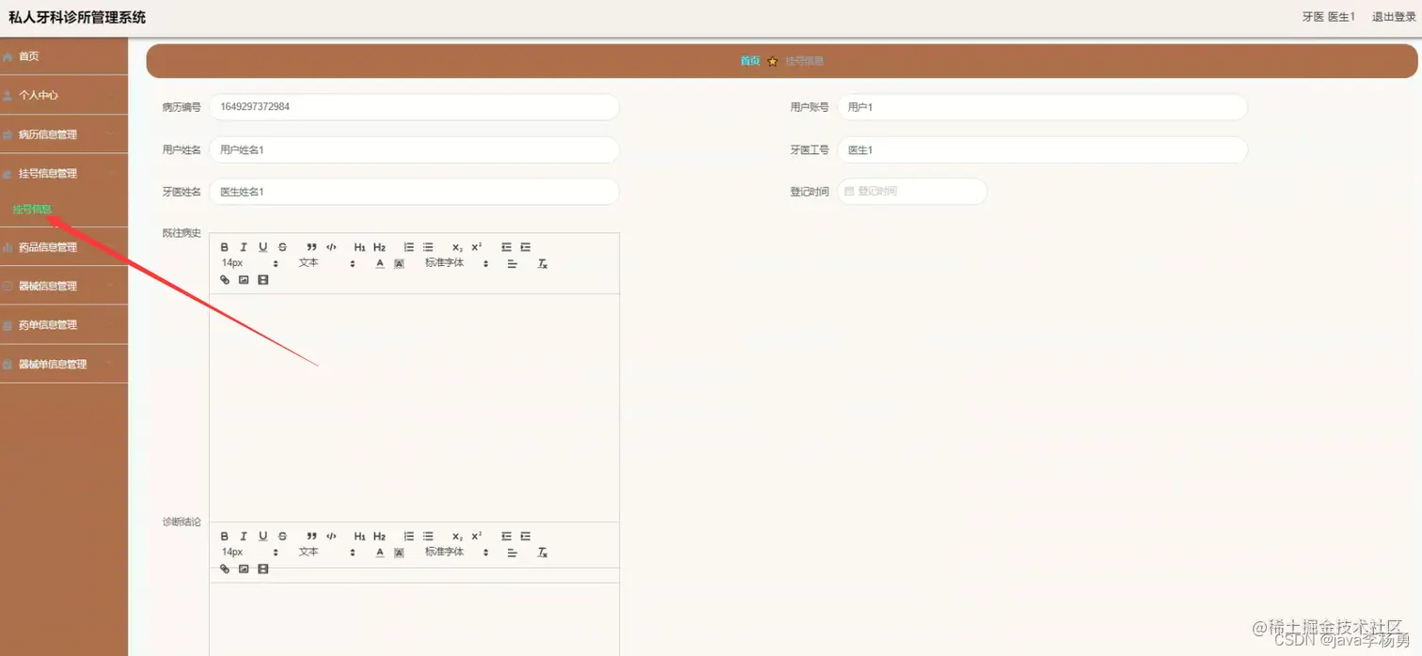Decrease indent in the 既往病史 editor

(506, 247)
